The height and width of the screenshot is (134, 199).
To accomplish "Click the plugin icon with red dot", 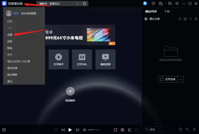I will coord(115,130).
